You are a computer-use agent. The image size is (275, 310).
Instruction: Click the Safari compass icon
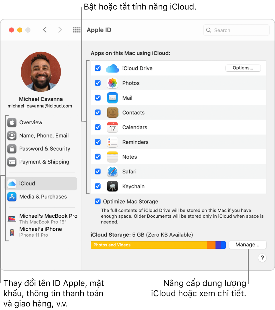click(112, 171)
